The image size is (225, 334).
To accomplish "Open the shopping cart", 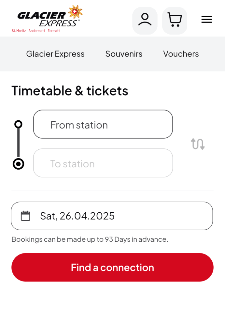I will tap(175, 21).
